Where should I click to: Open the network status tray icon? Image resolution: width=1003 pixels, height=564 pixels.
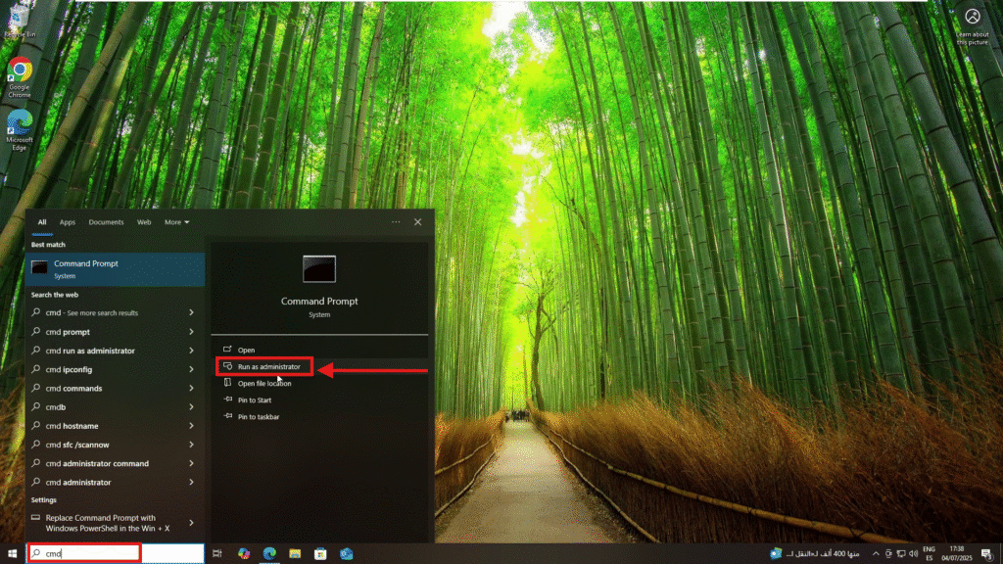[901, 554]
